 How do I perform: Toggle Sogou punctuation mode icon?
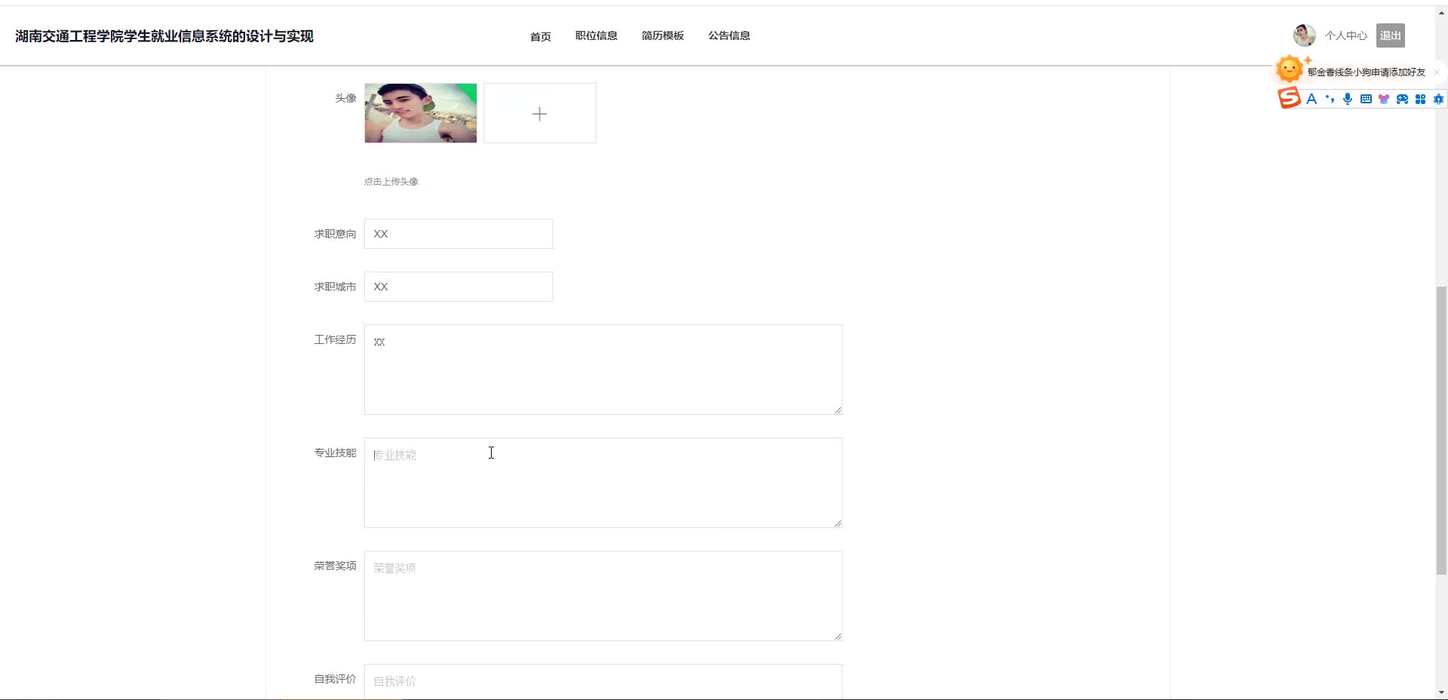point(1330,99)
